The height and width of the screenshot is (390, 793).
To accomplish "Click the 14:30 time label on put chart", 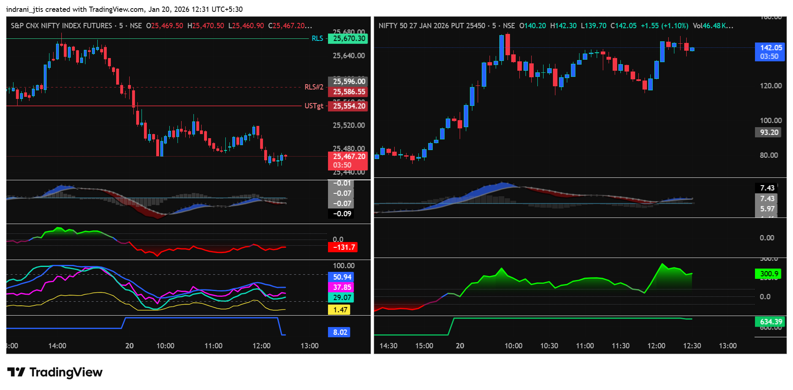I will click(x=389, y=346).
